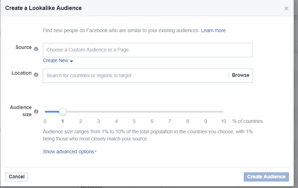Image resolution: width=298 pixels, height=188 pixels.
Task: Open the Learn more link
Action: 213,30
